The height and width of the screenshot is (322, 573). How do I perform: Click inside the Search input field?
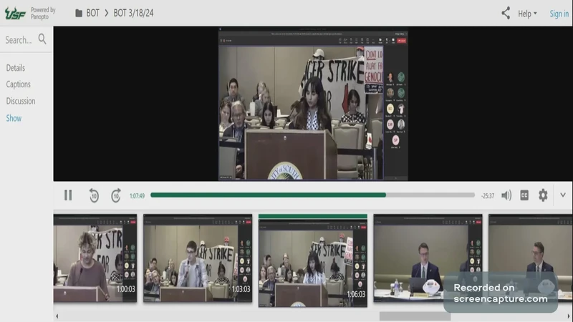point(19,39)
